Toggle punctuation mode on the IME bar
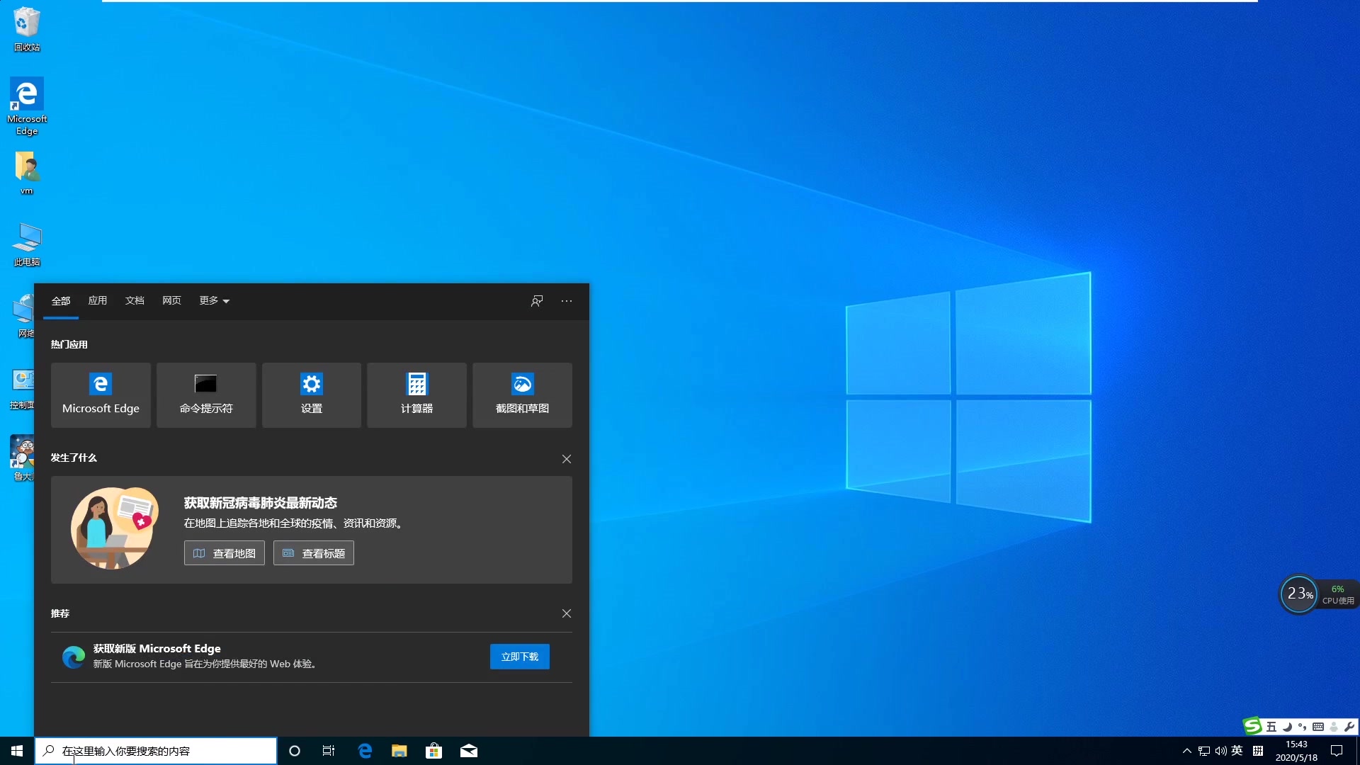 [1303, 727]
